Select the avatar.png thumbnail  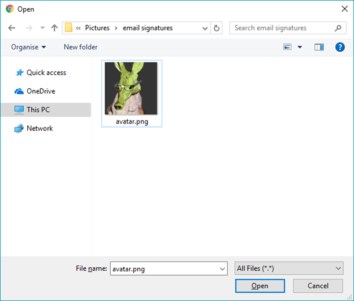coord(132,93)
